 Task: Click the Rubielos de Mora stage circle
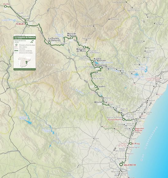pos(84,47)
